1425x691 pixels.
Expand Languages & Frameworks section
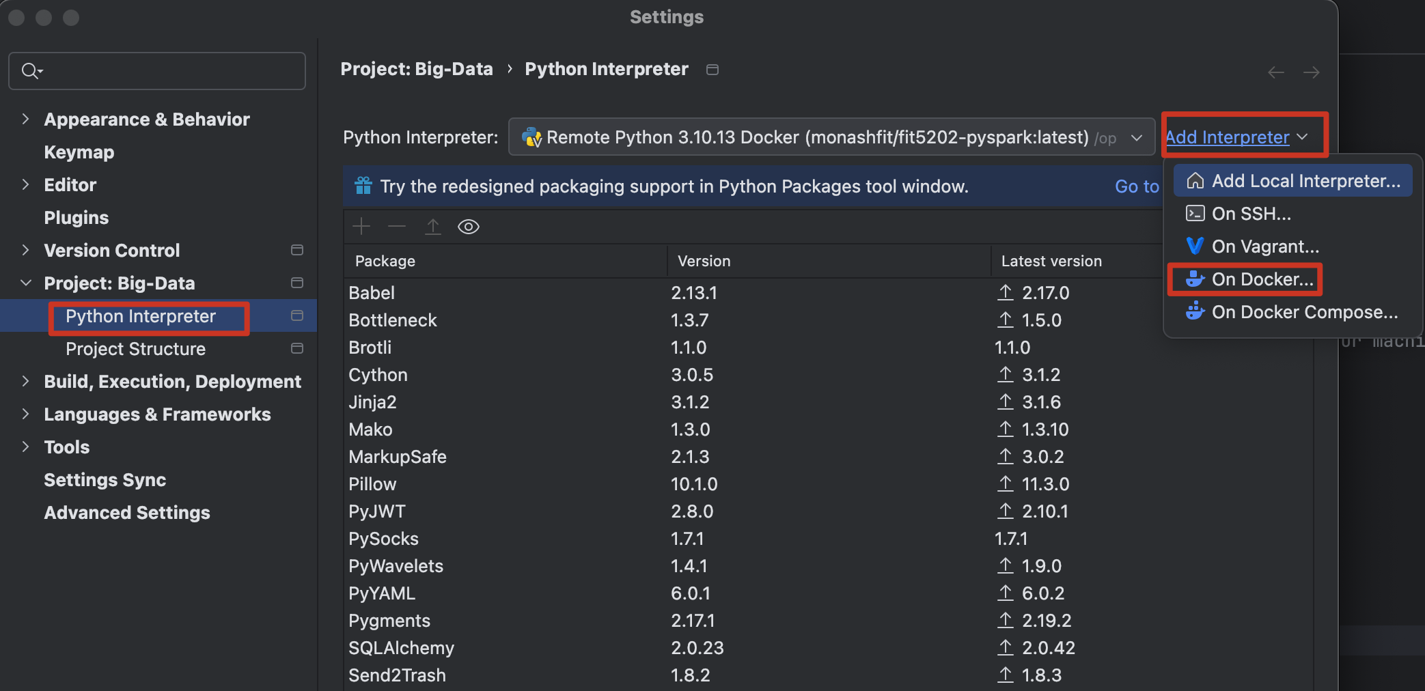(25, 414)
